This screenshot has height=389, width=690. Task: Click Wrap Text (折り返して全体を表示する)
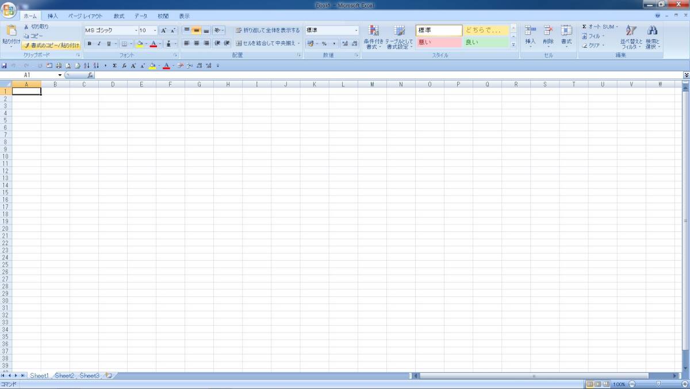pyautogui.click(x=268, y=30)
